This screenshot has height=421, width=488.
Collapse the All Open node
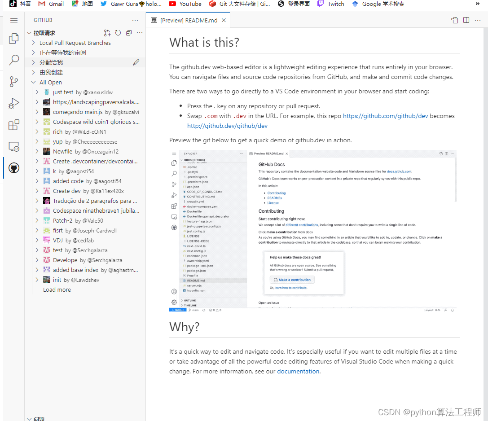[34, 83]
